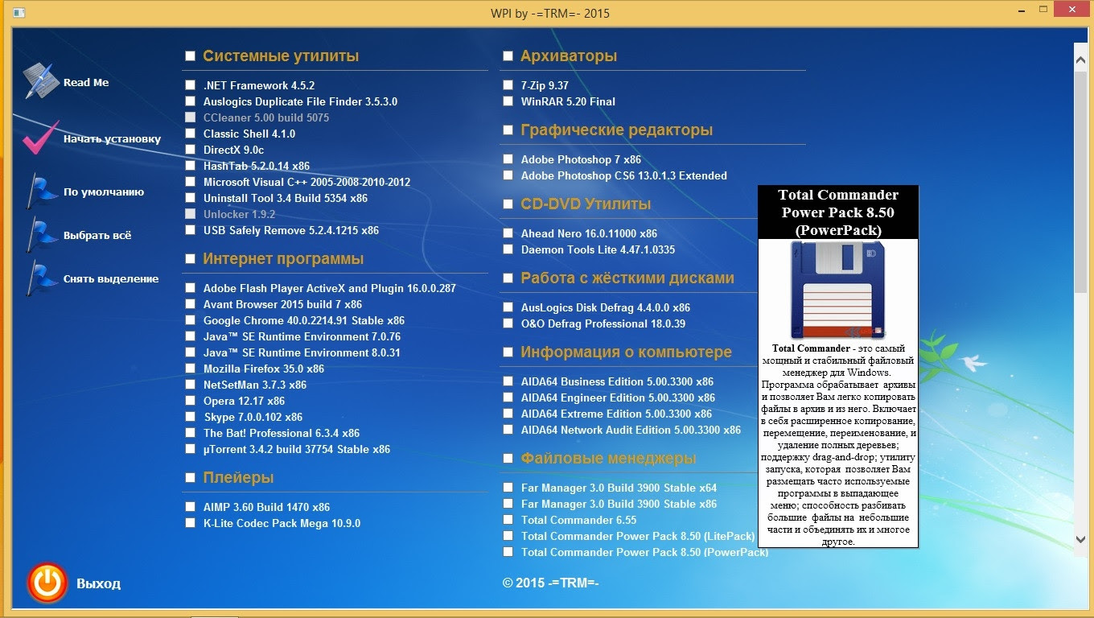
Task: Check Classic Shell 4.1.0
Action: (190, 134)
